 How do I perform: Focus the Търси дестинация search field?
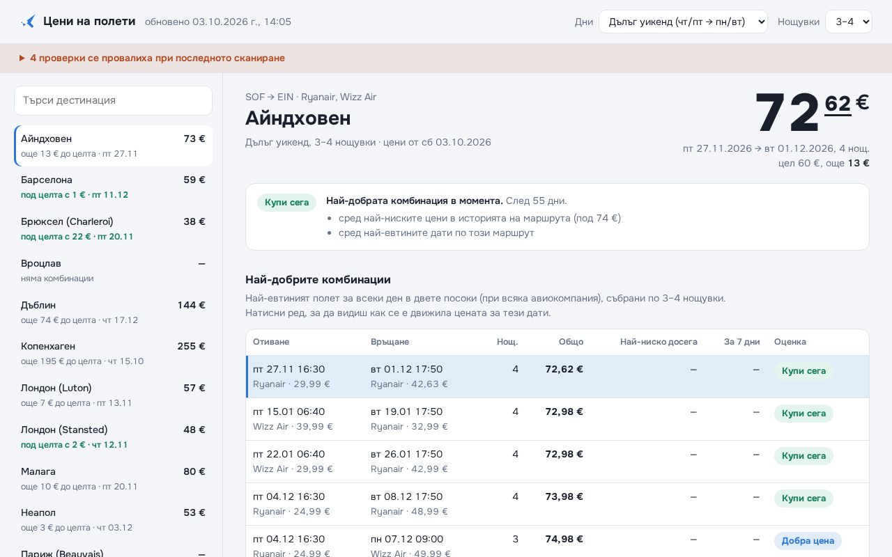113,100
